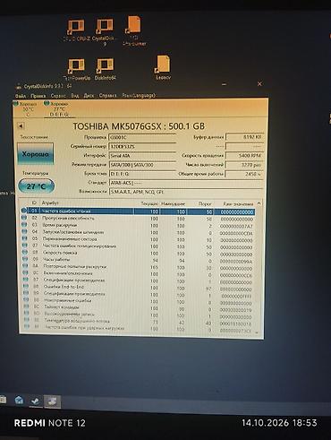Minimize the CrystalDiskInfo window
This screenshot has height=440, width=331.
pos(225,84)
